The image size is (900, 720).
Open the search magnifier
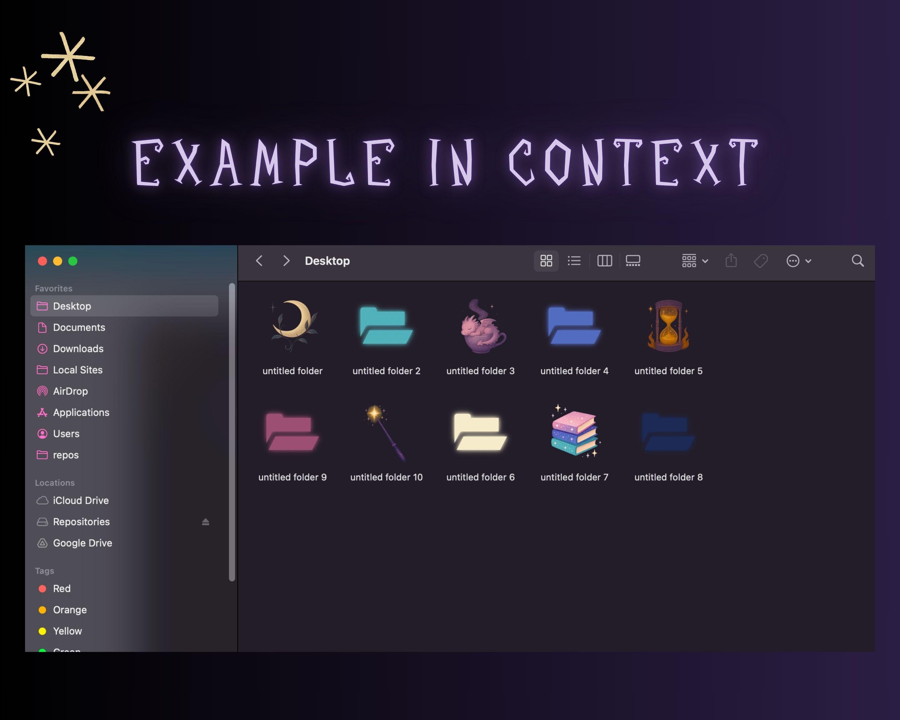pos(857,261)
